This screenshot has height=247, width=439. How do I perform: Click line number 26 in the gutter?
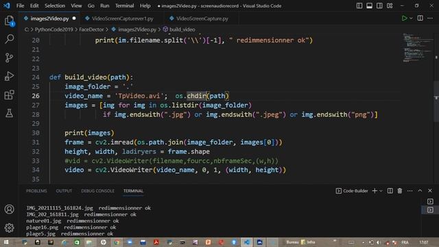click(x=36, y=96)
